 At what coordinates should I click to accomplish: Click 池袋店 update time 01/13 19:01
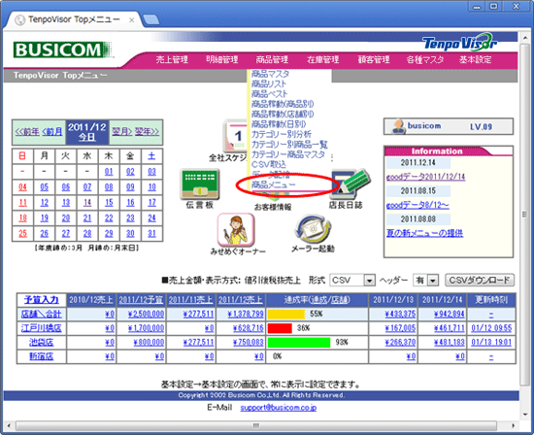click(x=491, y=343)
